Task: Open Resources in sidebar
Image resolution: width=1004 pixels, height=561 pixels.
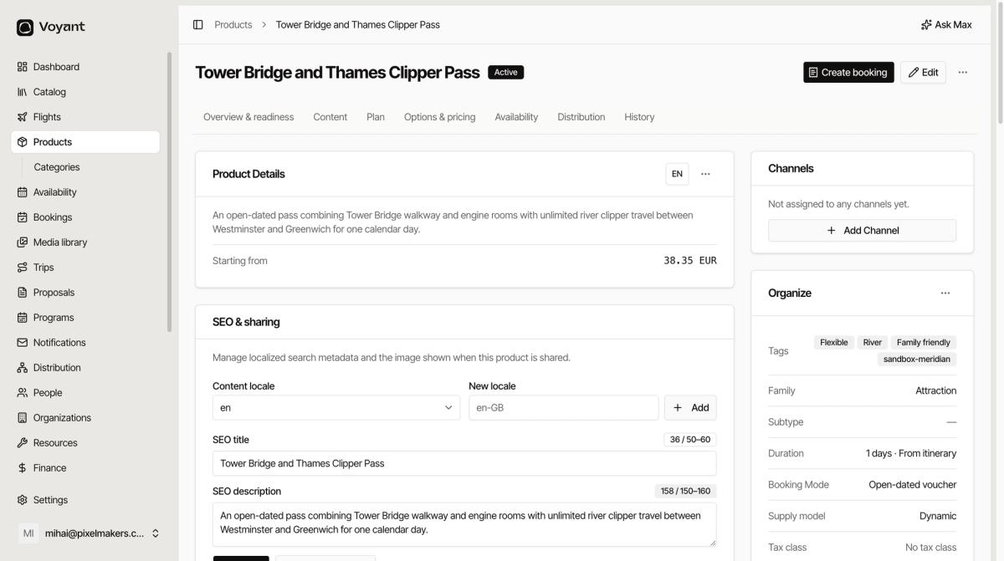Action: pos(85,443)
